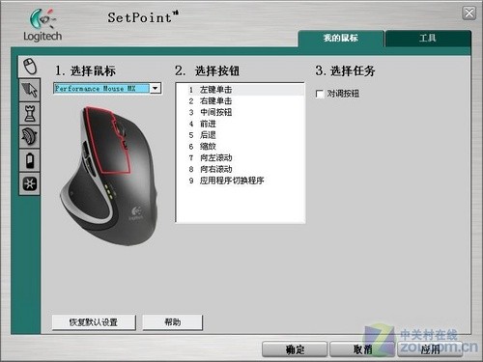
Task: Open the battery status icon
Action: (x=30, y=160)
